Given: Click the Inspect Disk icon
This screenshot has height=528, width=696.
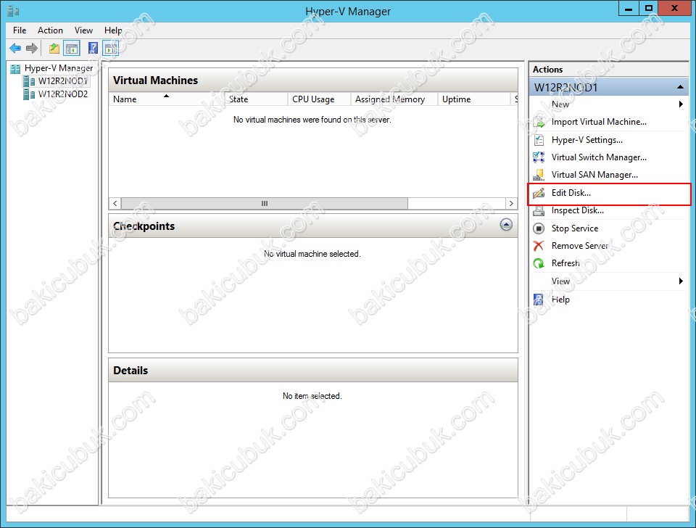Looking at the screenshot, I should (x=539, y=210).
